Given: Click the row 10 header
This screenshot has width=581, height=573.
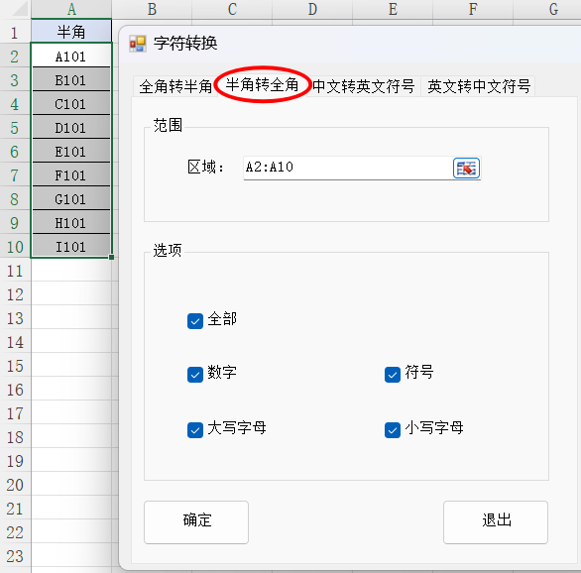Looking at the screenshot, I should click(x=15, y=246).
